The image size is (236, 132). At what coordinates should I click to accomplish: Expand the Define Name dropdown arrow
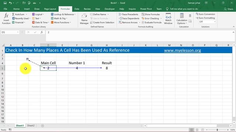(x=108, y=14)
